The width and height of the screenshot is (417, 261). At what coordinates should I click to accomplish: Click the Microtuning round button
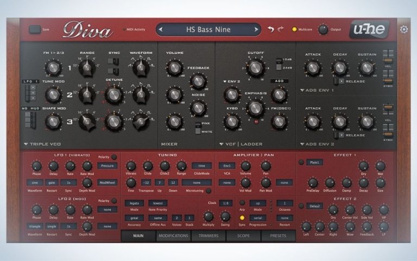click(208, 191)
